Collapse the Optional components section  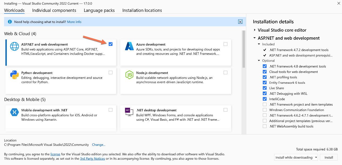pyautogui.click(x=259, y=60)
